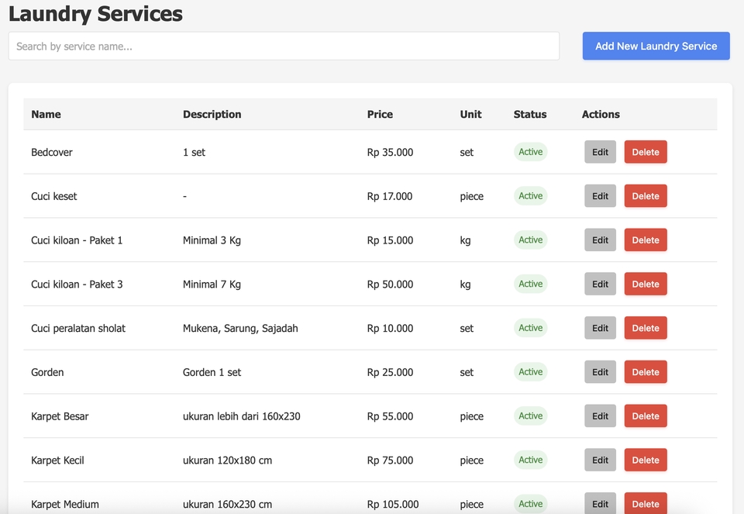Edit Cuci kiloan - Paket 3
This screenshot has width=744, height=514.
(600, 285)
